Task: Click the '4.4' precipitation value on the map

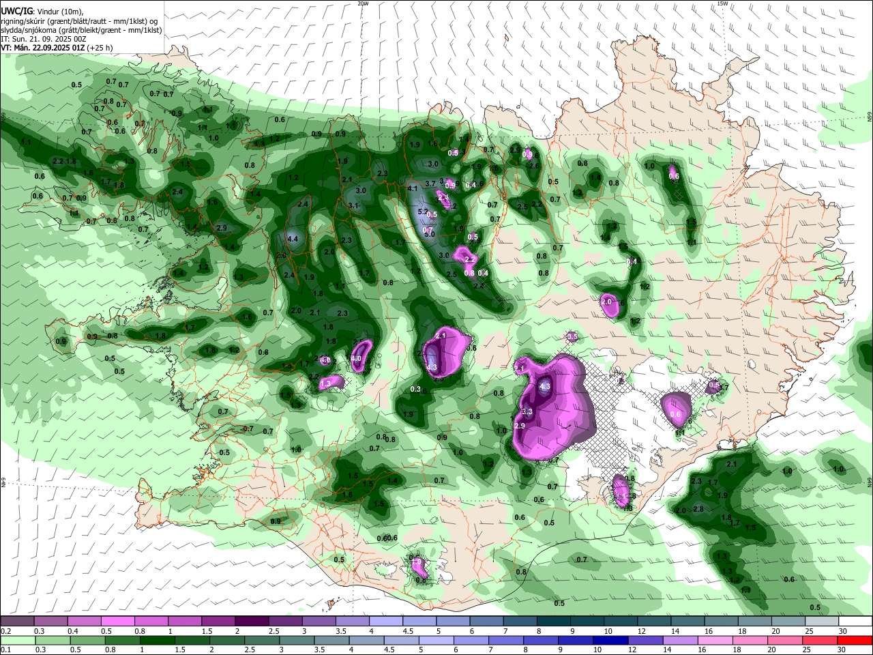Action: pos(293,239)
